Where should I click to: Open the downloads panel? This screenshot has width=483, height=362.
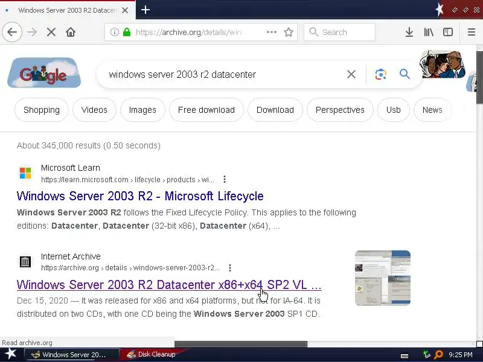(x=409, y=32)
